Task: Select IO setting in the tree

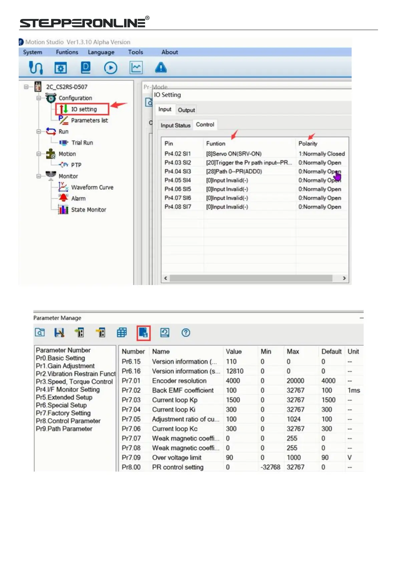Action: [84, 109]
